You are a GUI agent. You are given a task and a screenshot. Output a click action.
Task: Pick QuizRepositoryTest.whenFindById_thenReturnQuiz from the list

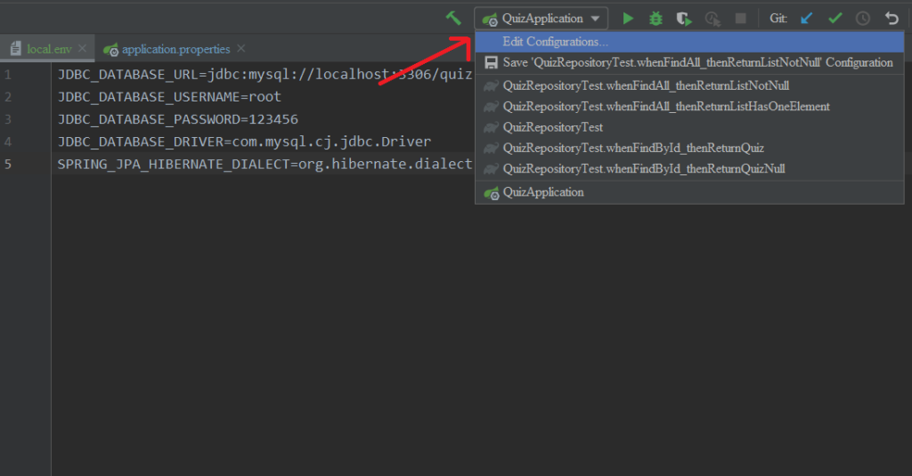click(x=633, y=148)
